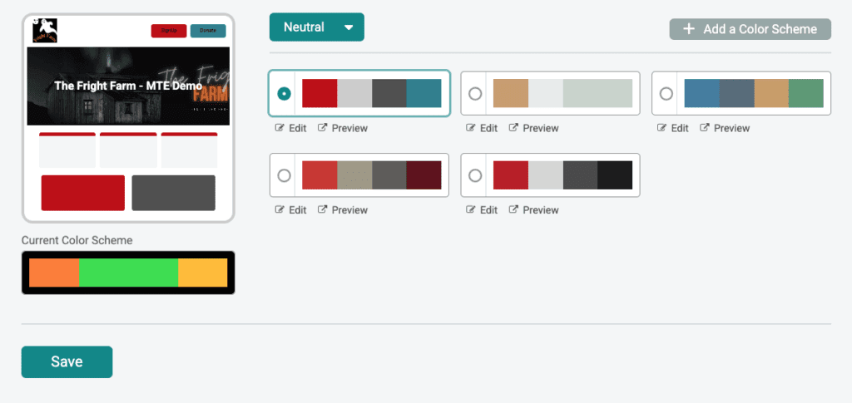Click the preview icon under the blue-tan-green scheme
Screen dimensions: 852x403
(704, 128)
